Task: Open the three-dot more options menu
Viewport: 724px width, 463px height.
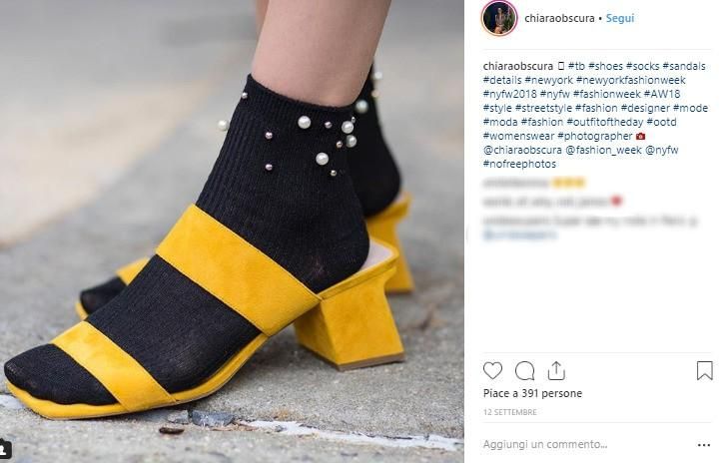Action: pos(704,445)
